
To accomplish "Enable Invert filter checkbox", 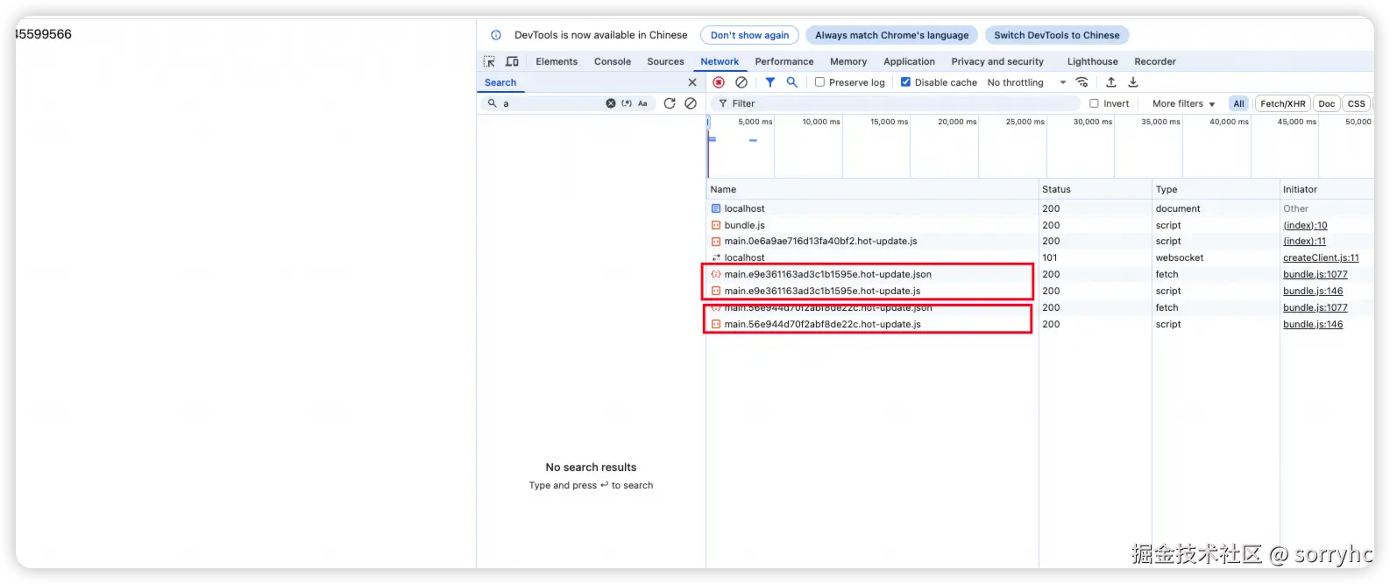I will click(x=1094, y=103).
